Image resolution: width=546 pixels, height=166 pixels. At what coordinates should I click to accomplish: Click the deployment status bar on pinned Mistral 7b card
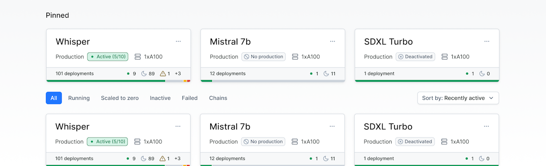pyautogui.click(x=273, y=81)
